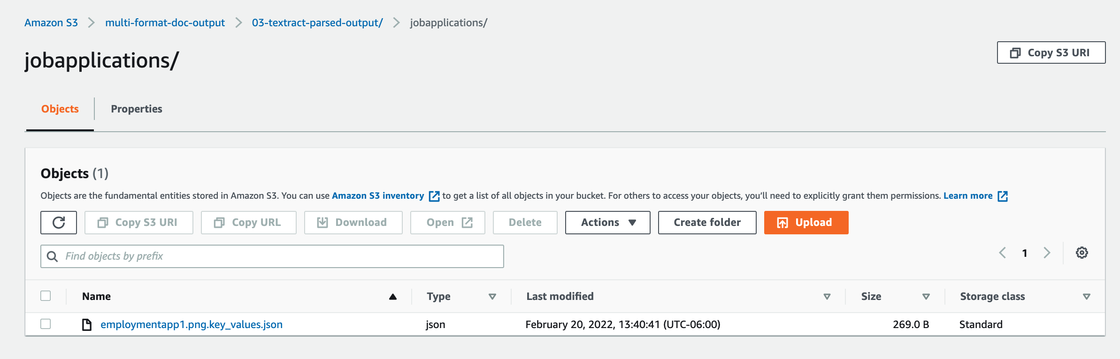Open table preferences gear icon

tap(1082, 253)
